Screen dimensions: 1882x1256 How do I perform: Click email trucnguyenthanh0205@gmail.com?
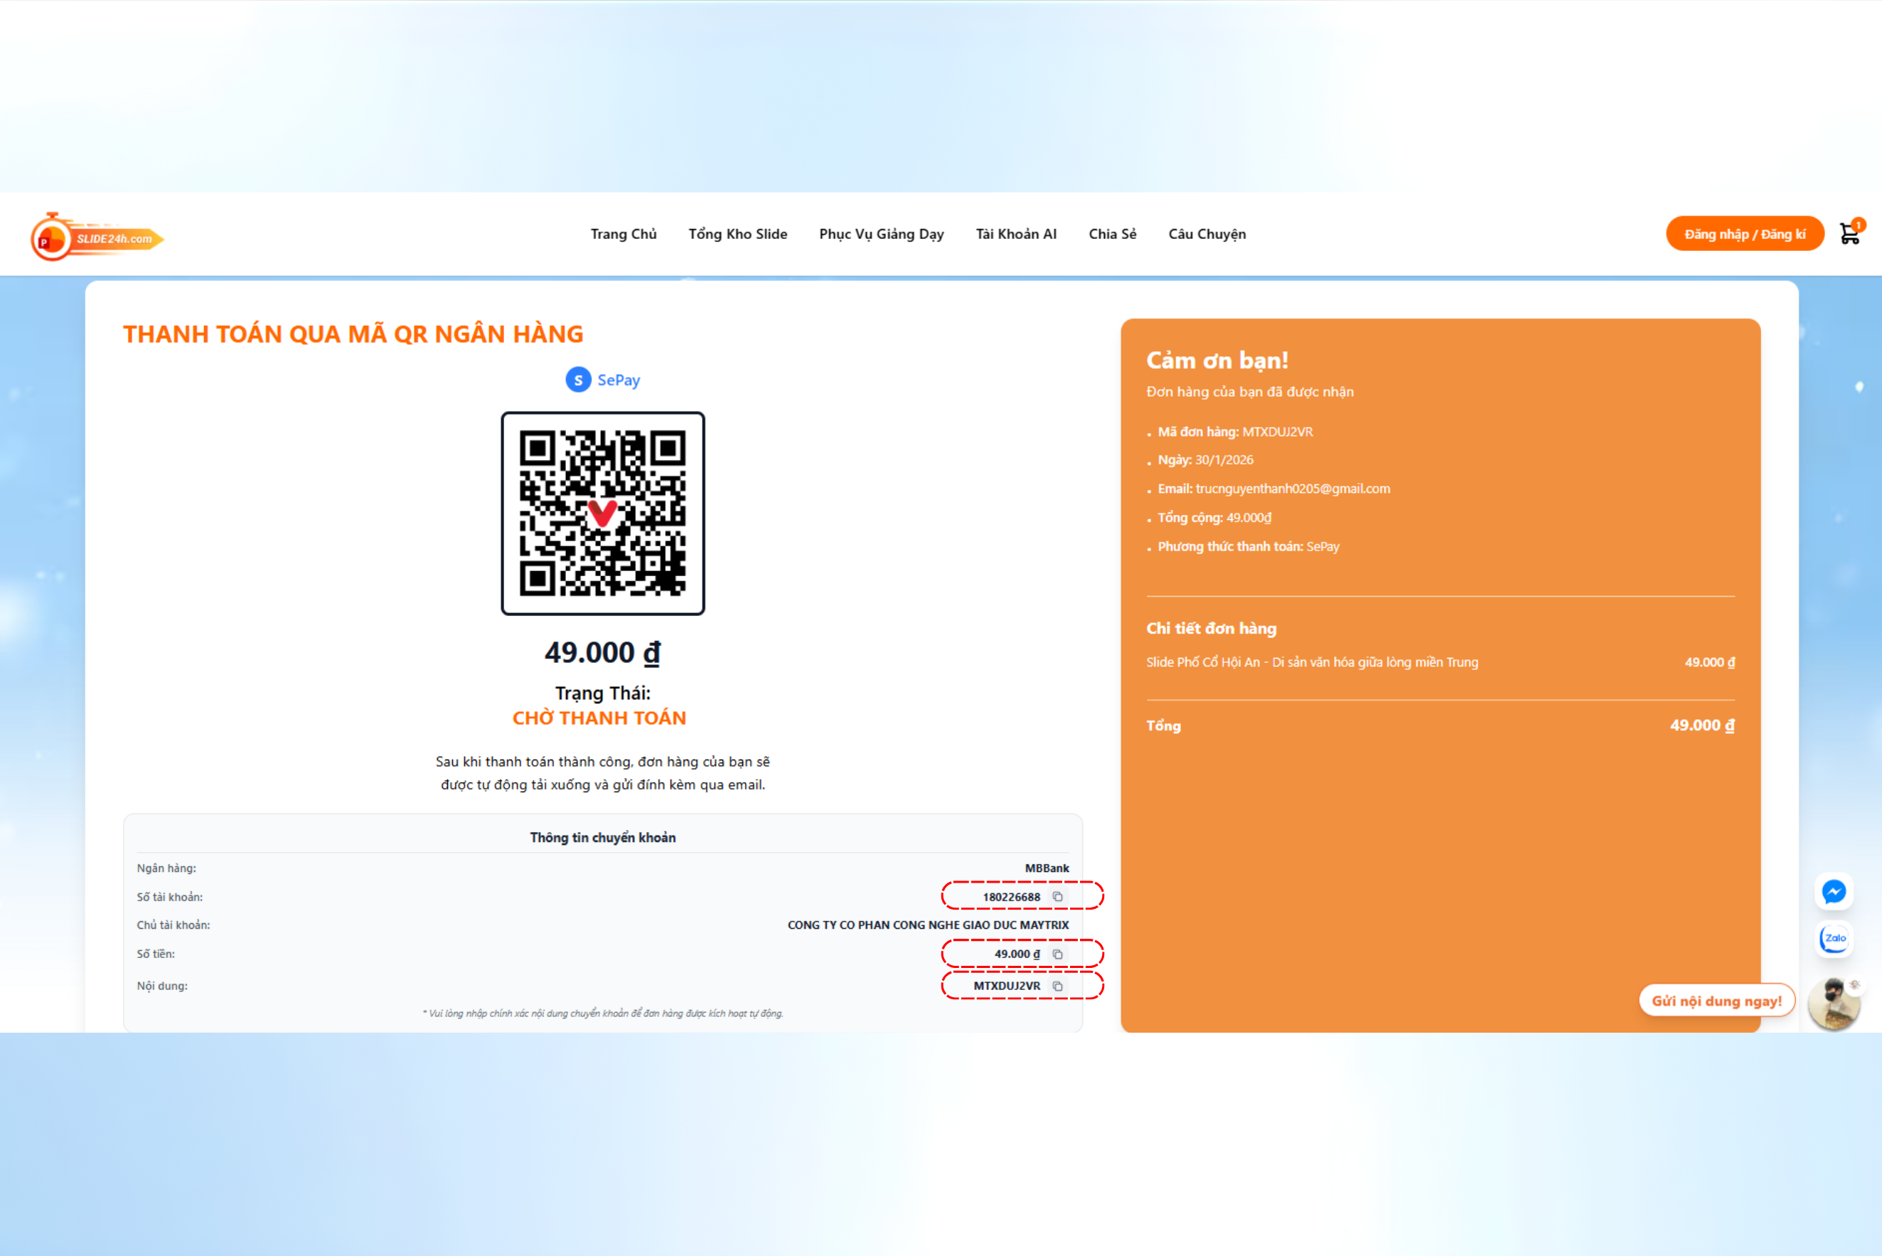pos(1292,489)
